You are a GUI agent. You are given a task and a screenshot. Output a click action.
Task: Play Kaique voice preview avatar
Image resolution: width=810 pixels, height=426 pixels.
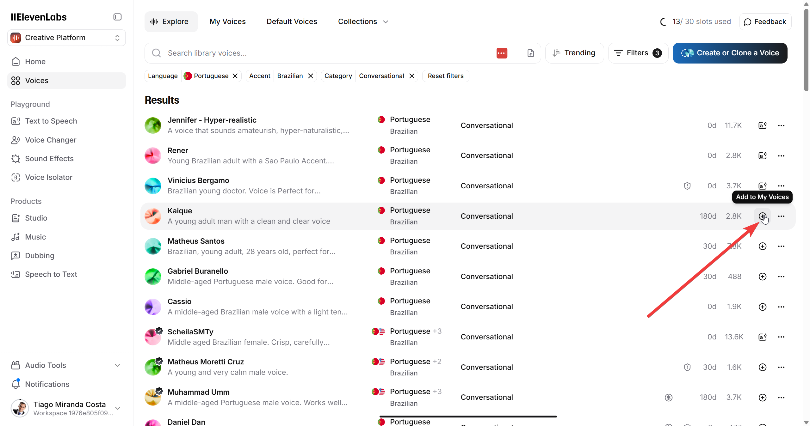pos(153,216)
